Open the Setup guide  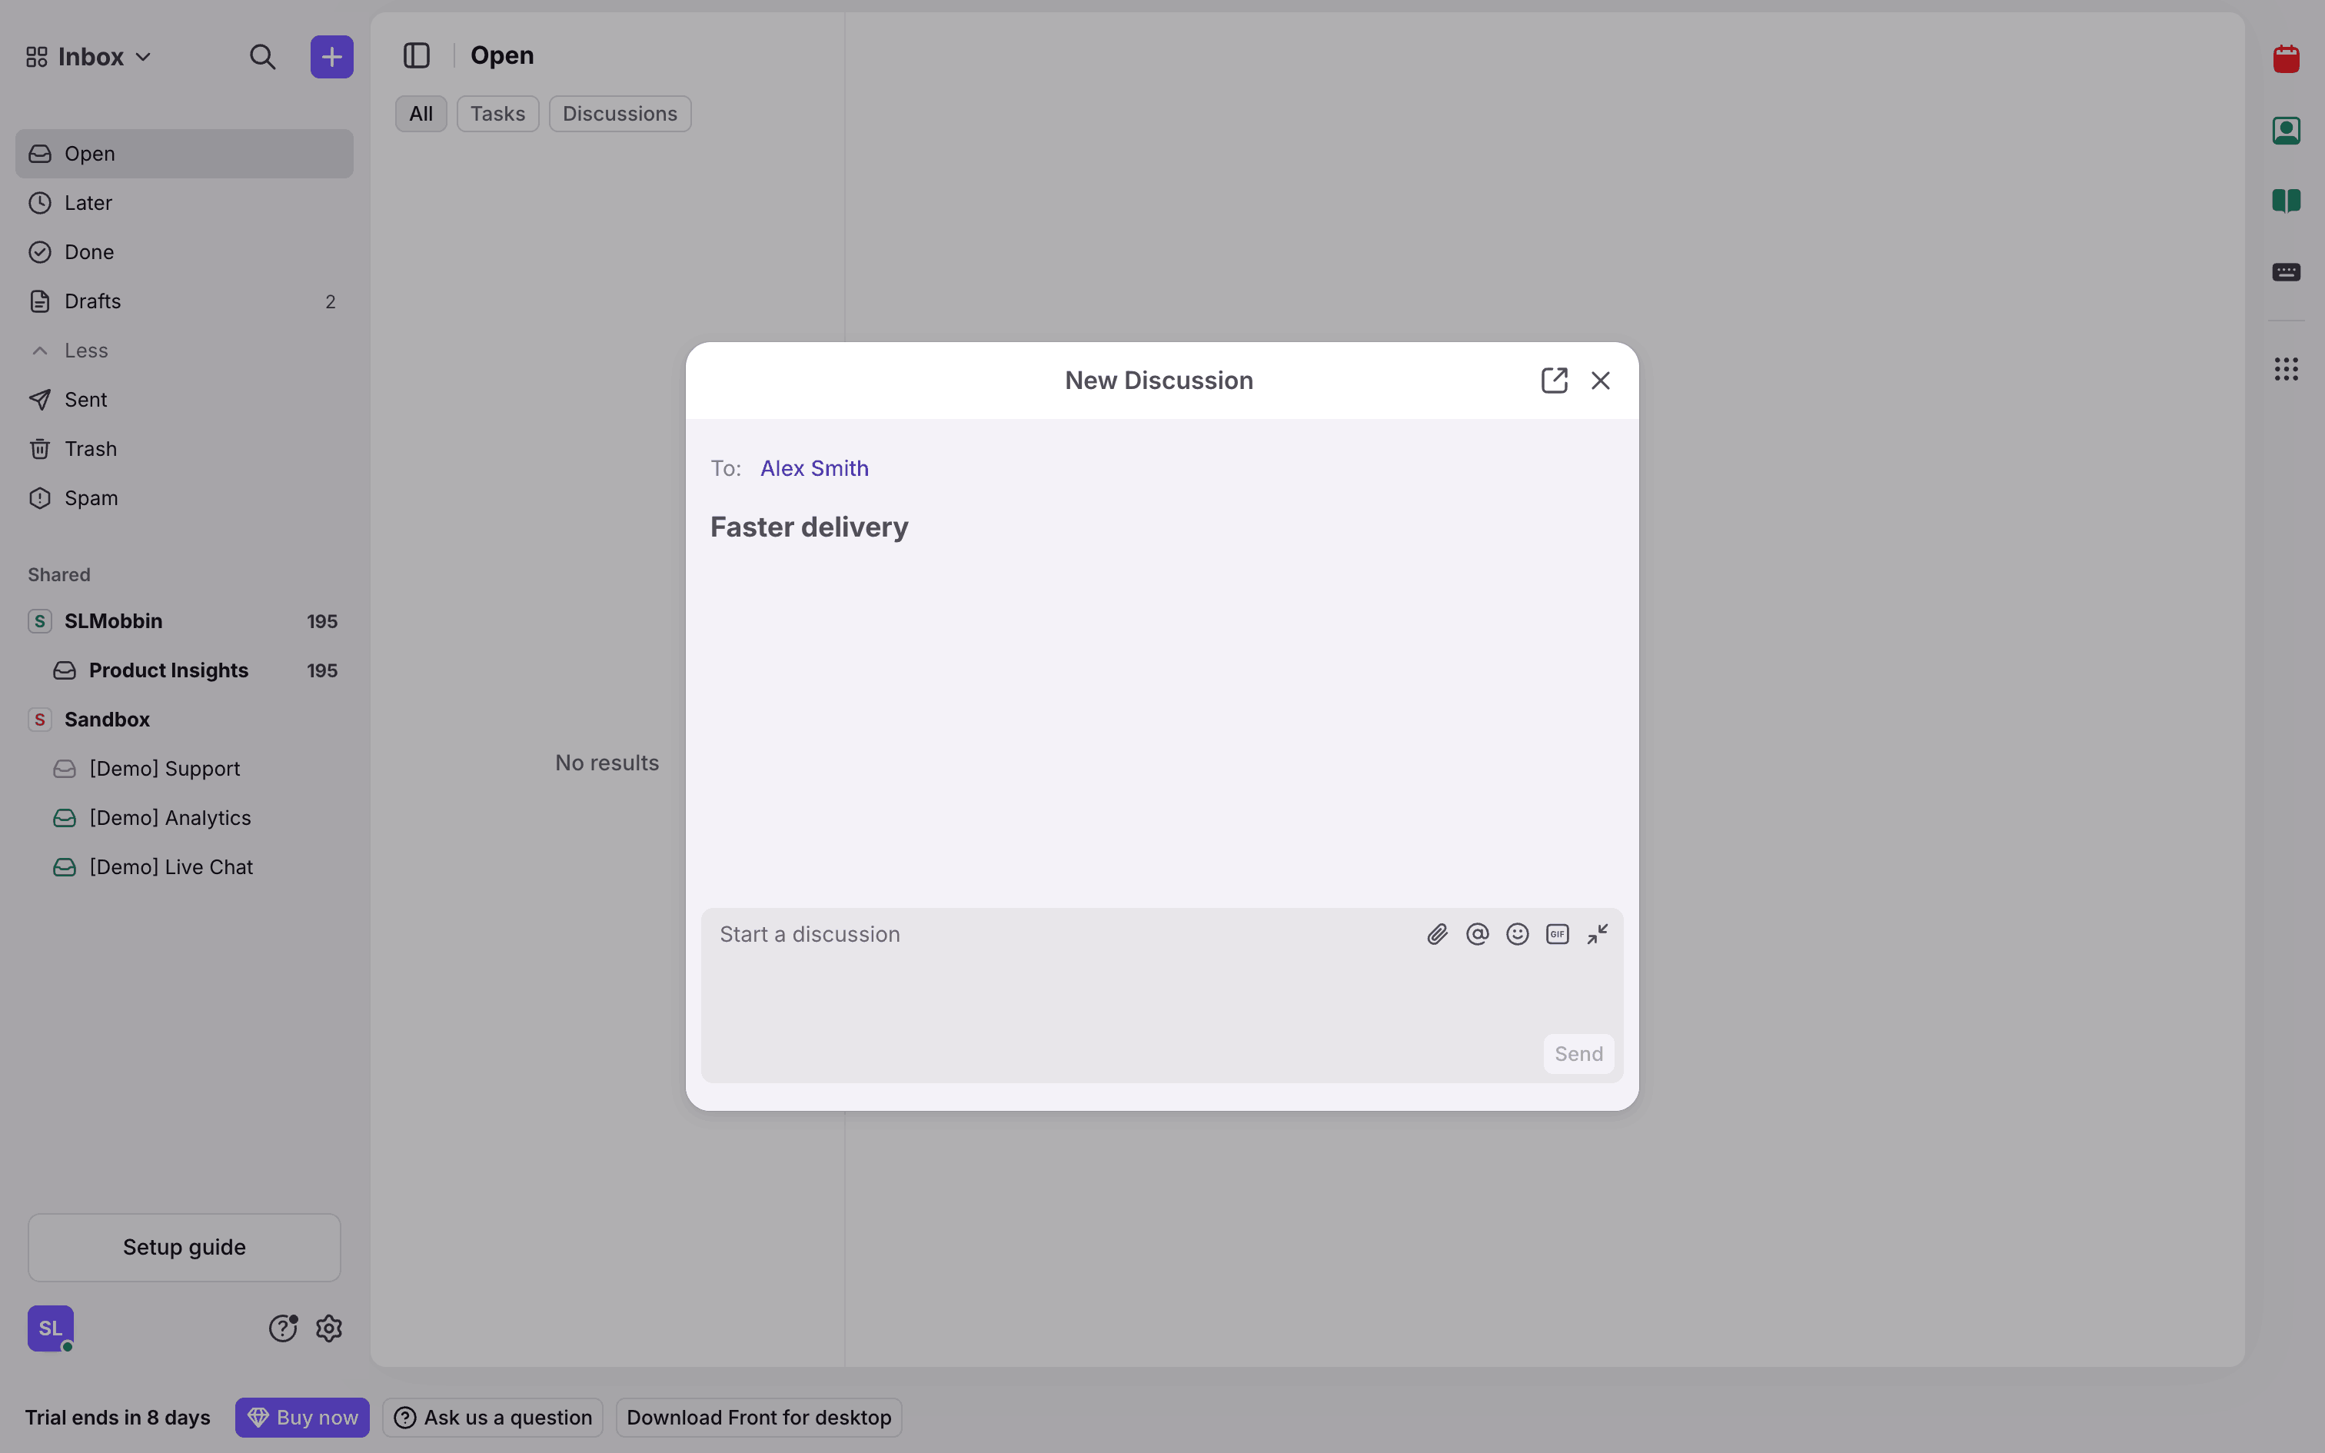point(185,1247)
